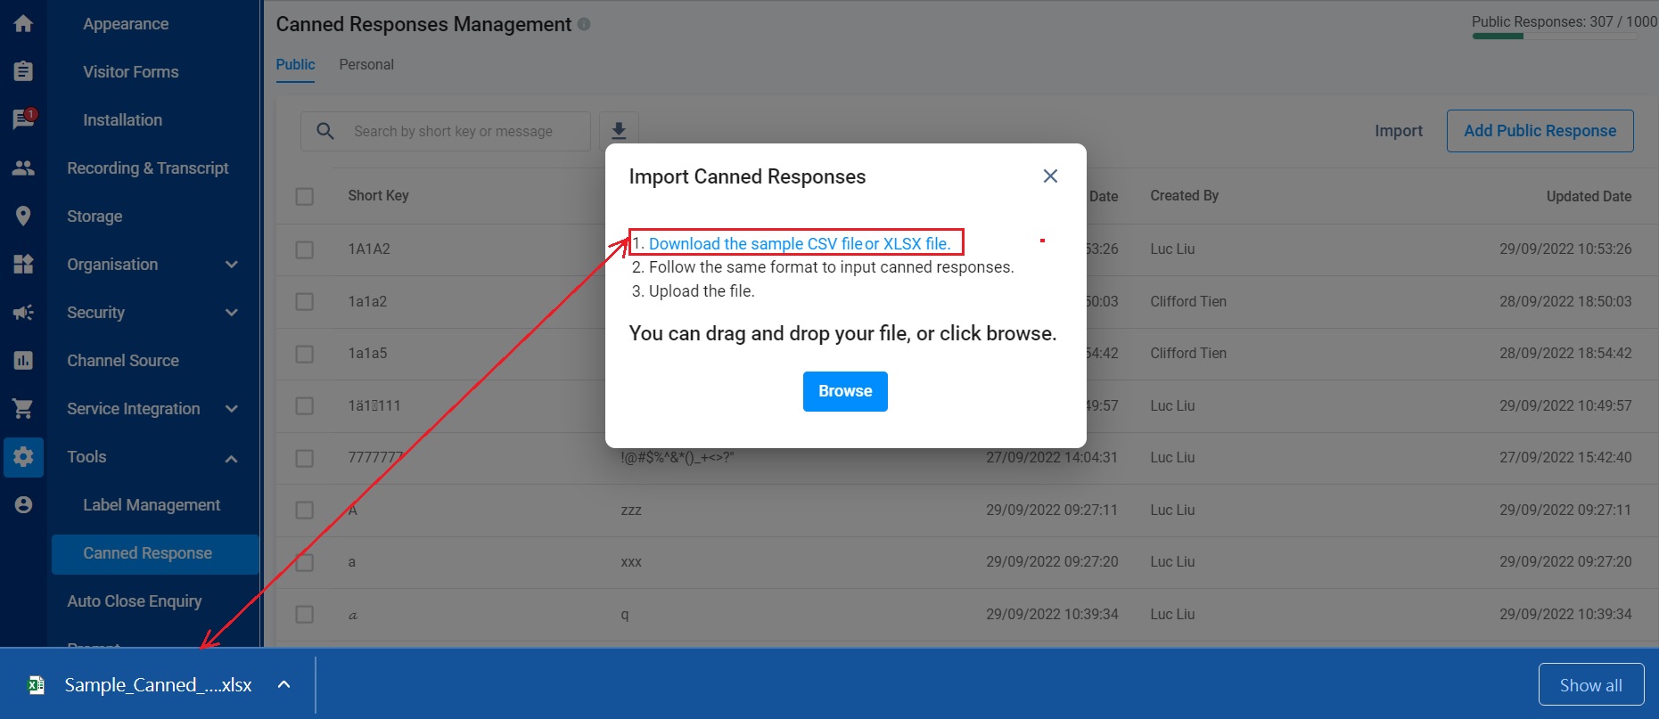1659x719 pixels.
Task: Click the location pin icon
Action: [x=23, y=216]
